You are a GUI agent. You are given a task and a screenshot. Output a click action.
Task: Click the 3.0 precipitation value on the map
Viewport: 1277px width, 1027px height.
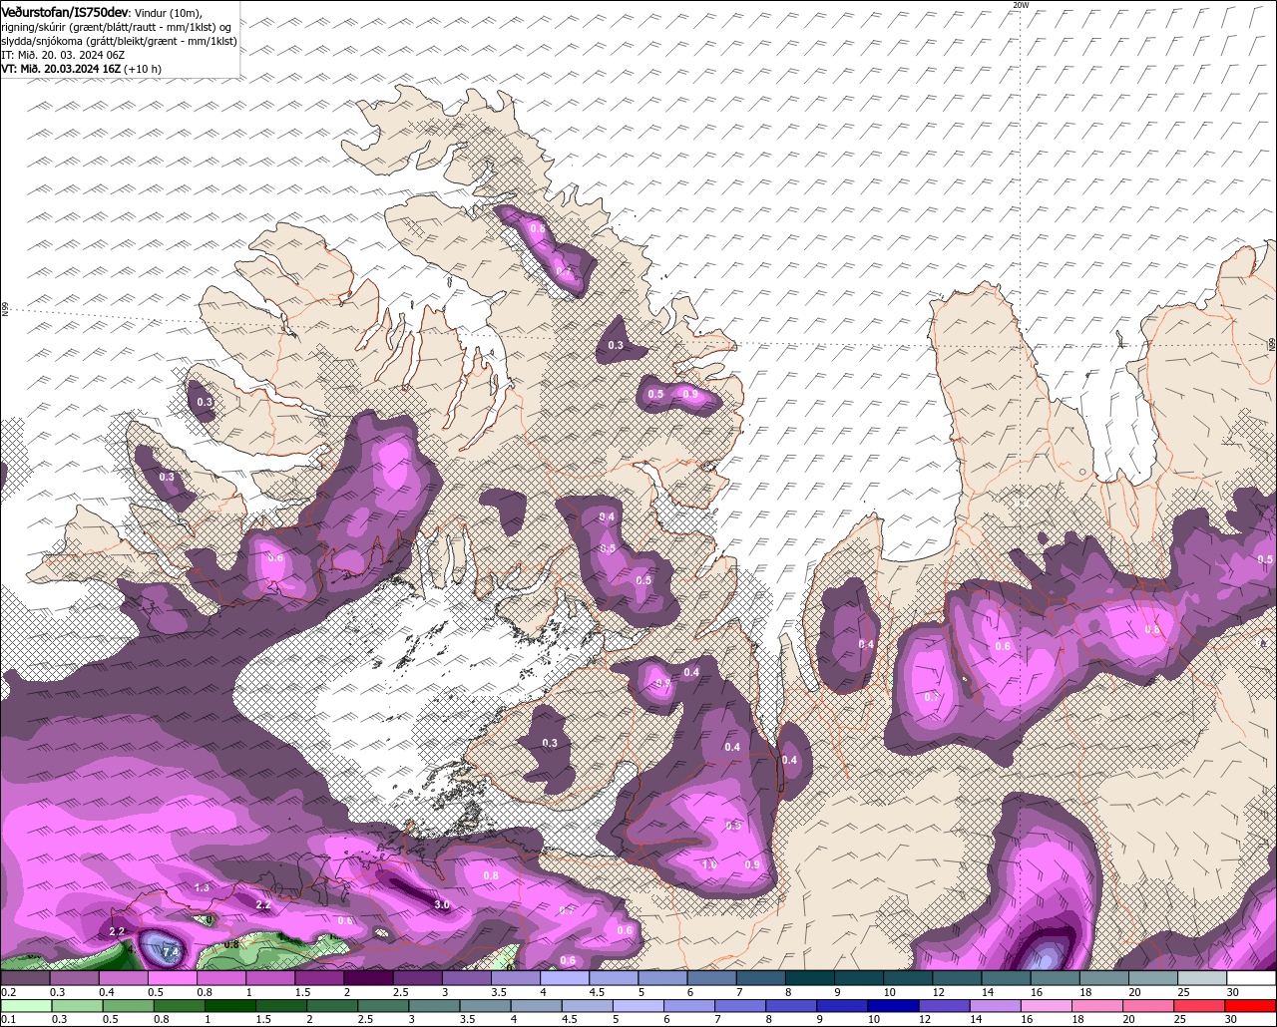pyautogui.click(x=442, y=905)
